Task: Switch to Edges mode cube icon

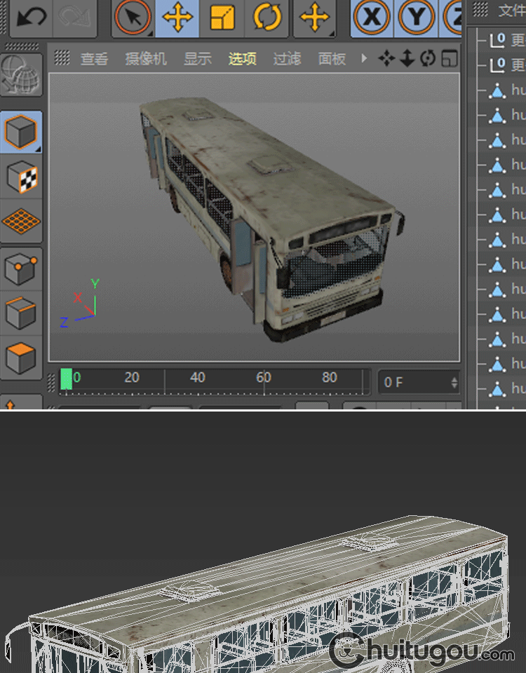Action: point(22,312)
